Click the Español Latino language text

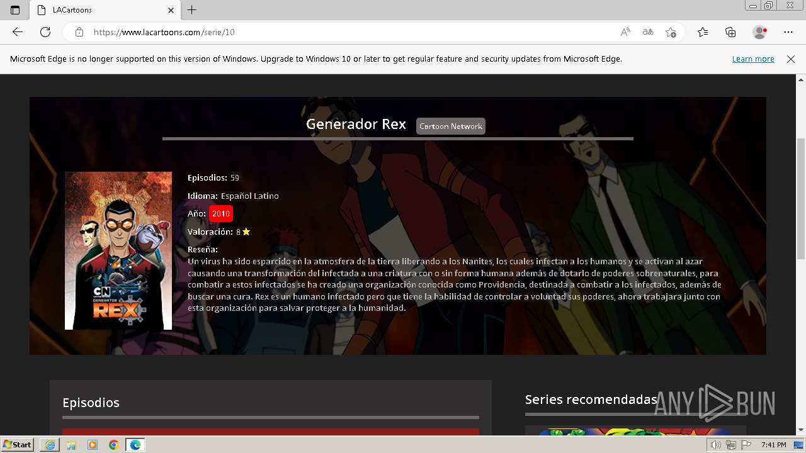[x=249, y=196]
